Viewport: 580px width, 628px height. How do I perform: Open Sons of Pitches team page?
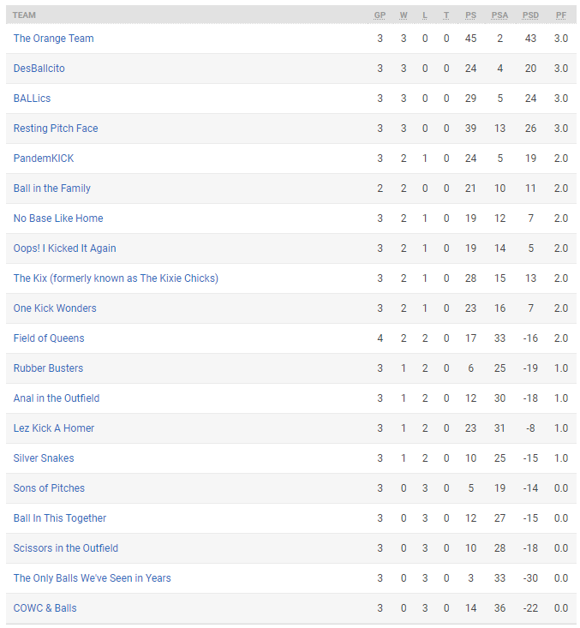coord(50,488)
